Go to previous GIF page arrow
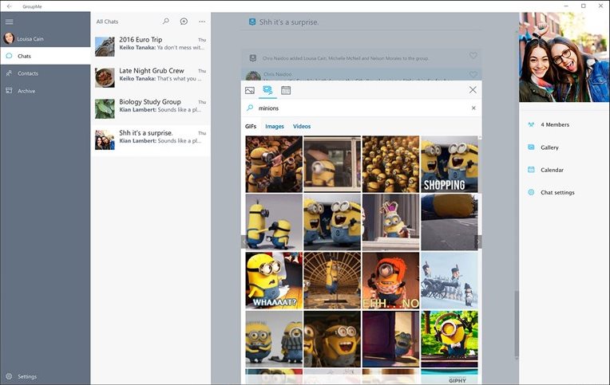Viewport: 610px width, 385px height. [244, 242]
